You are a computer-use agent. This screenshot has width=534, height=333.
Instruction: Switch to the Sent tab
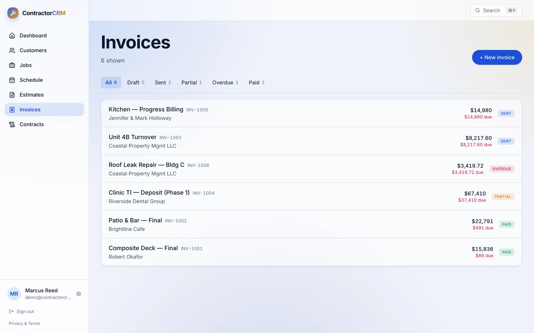[163, 83]
